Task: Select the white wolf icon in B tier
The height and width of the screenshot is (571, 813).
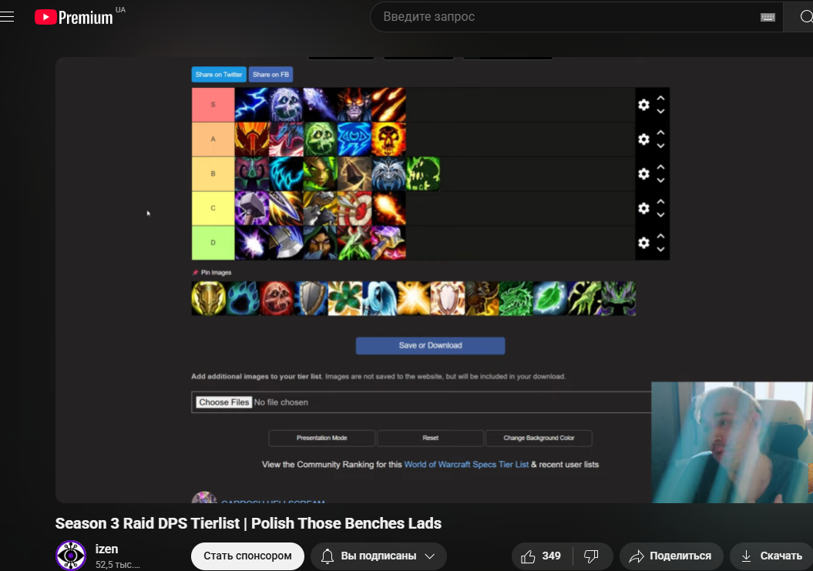Action: click(389, 173)
